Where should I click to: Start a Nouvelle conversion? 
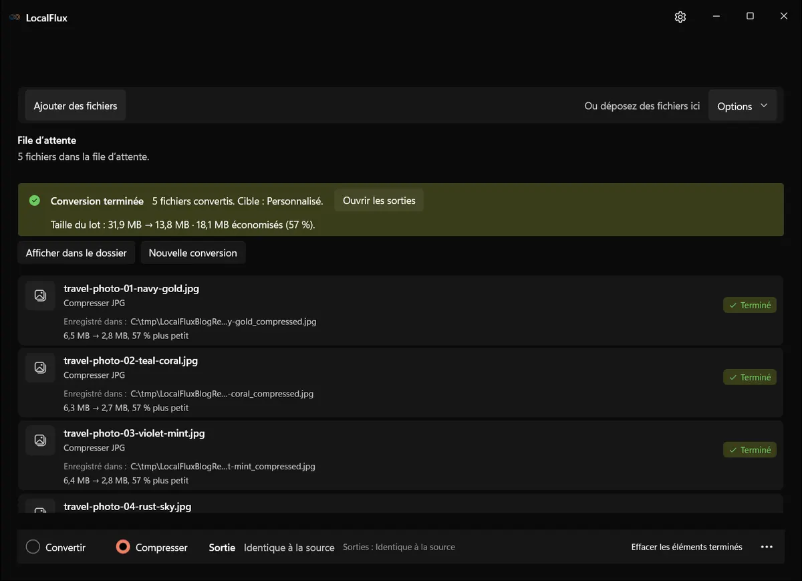(x=193, y=253)
